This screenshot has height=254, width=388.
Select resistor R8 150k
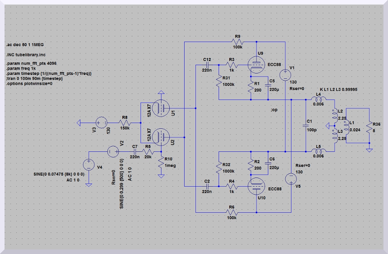[125, 123]
